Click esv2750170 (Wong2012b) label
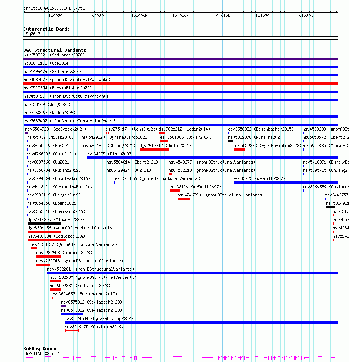 click(x=131, y=129)
